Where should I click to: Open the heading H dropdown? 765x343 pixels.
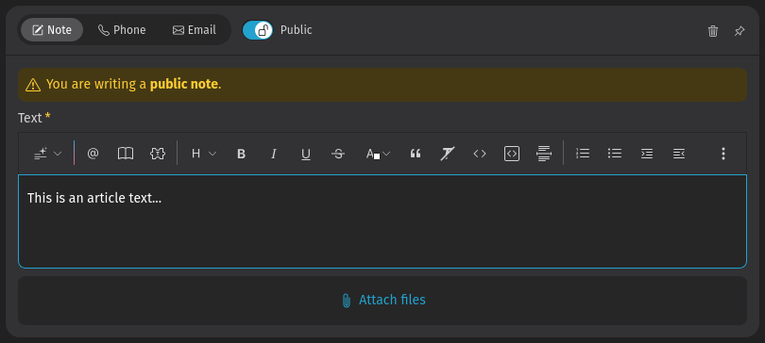tap(203, 154)
